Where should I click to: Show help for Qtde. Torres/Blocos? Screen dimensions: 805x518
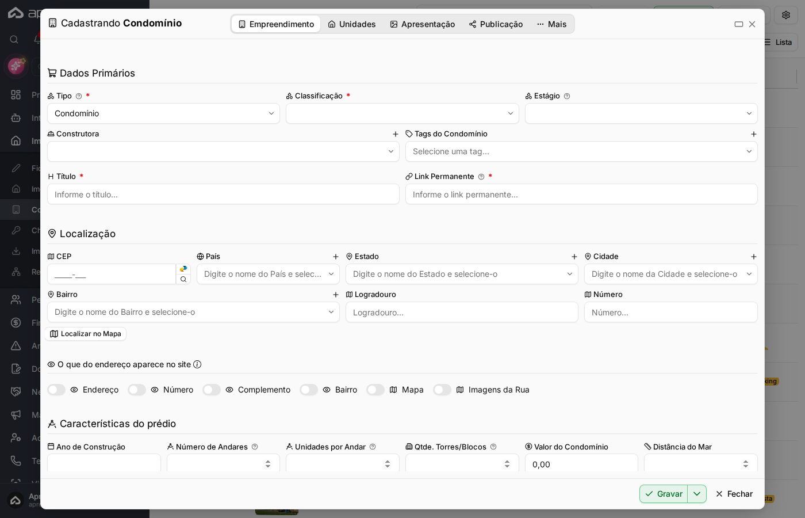click(493, 447)
